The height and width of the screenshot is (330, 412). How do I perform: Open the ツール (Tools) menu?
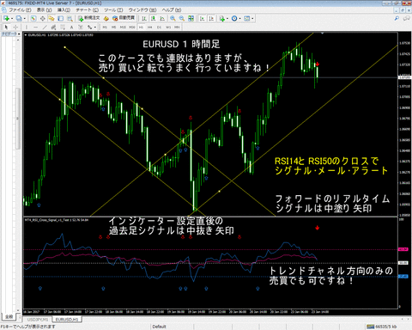(113, 10)
